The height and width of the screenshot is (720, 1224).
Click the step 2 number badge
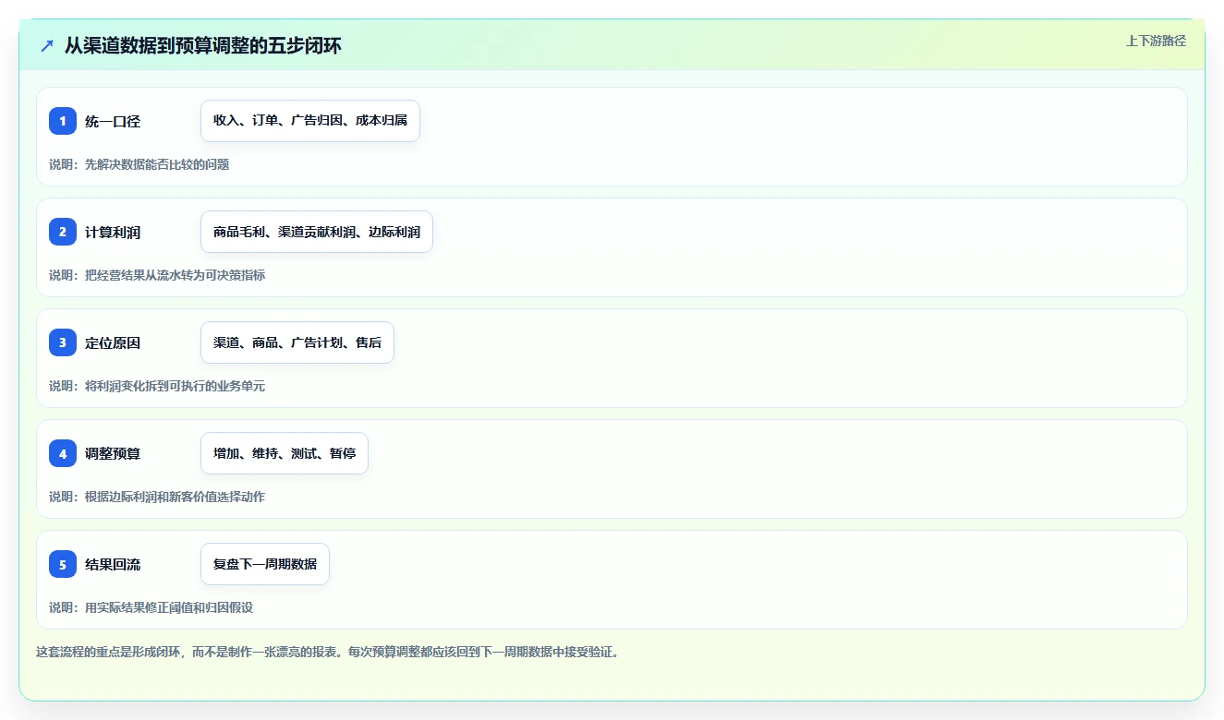tap(63, 232)
